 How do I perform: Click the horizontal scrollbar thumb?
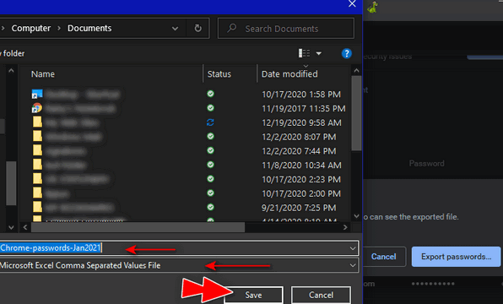tap(138, 227)
